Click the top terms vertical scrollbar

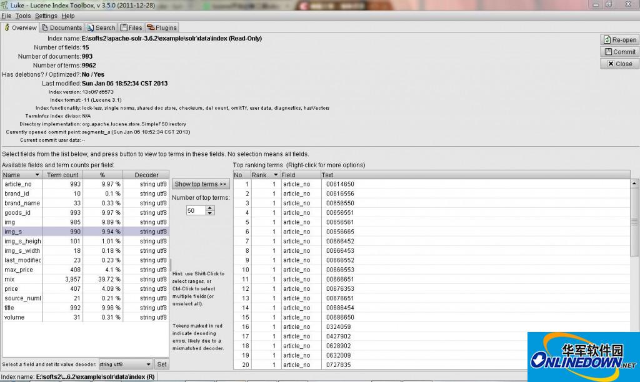[x=634, y=222]
